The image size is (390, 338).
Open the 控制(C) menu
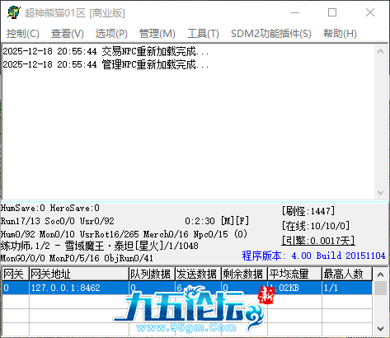coord(23,34)
